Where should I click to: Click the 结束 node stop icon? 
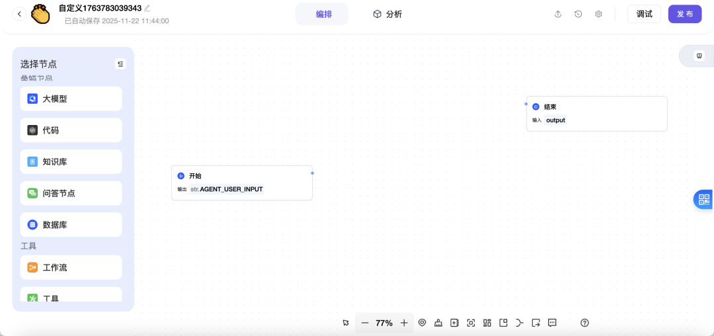click(x=536, y=107)
